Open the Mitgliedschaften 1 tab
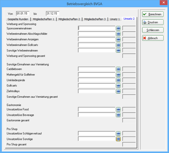This screenshot has height=153, width=169. 43,19
